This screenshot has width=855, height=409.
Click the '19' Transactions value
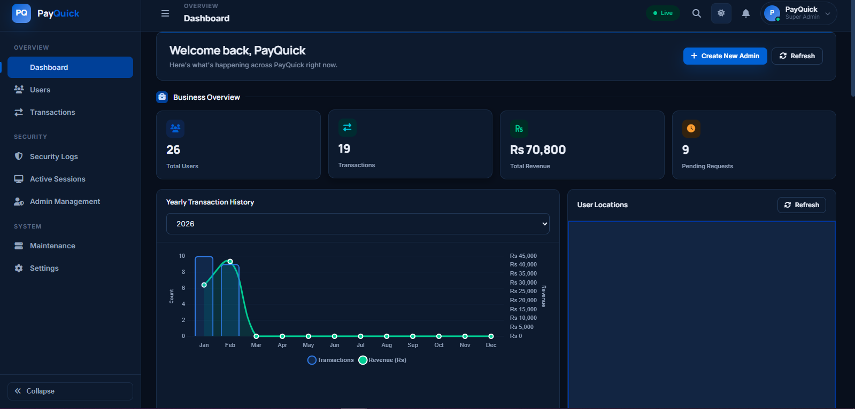344,149
